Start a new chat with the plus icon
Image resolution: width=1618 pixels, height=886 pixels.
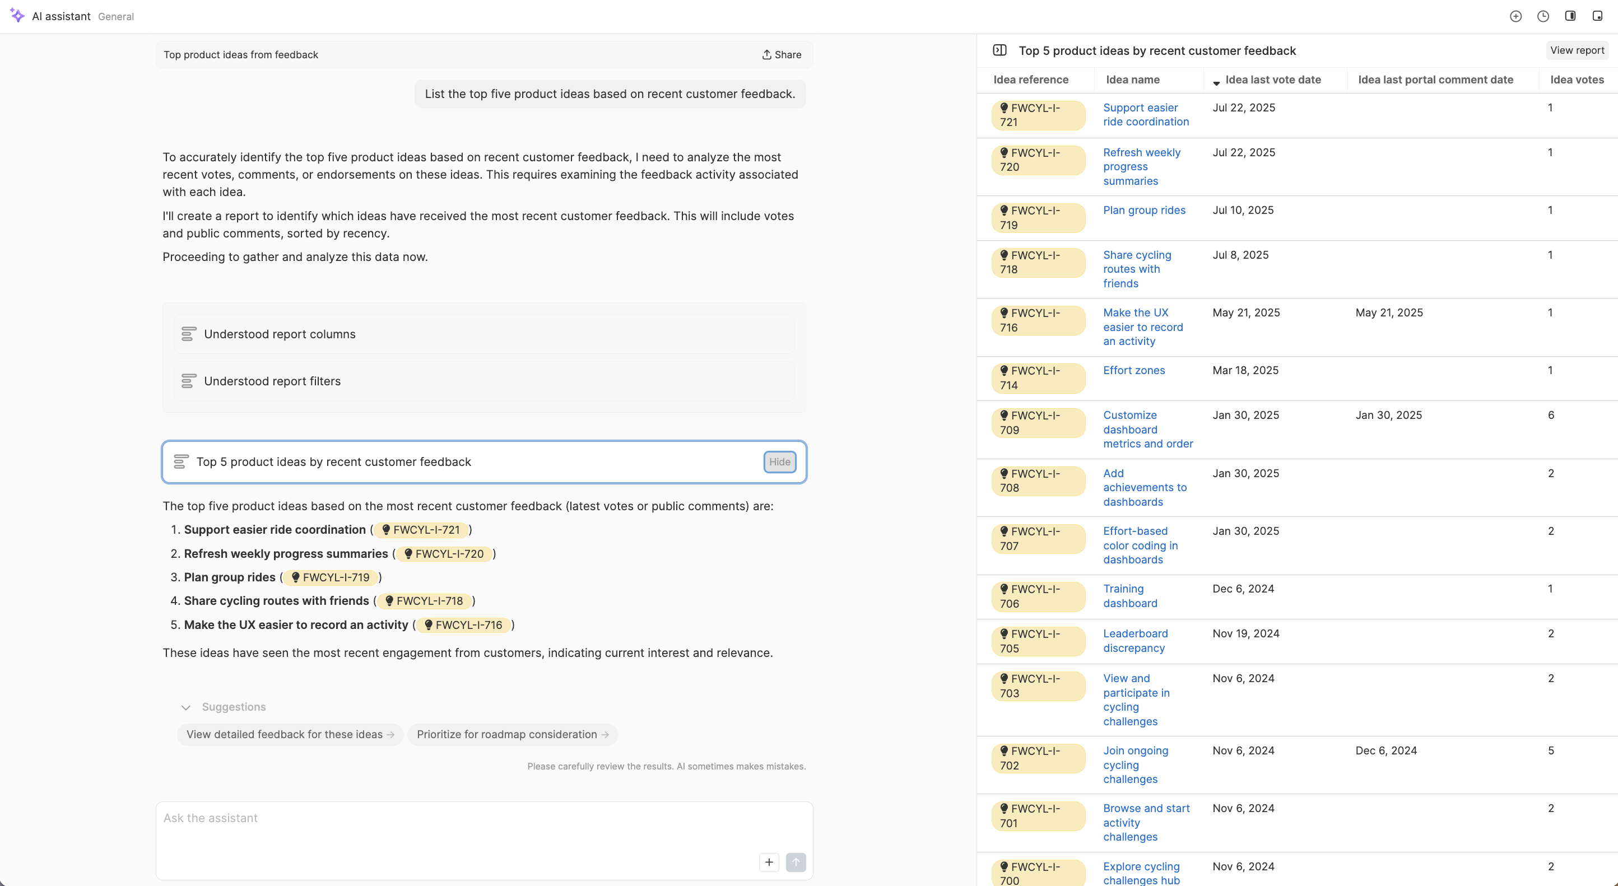click(x=1516, y=16)
